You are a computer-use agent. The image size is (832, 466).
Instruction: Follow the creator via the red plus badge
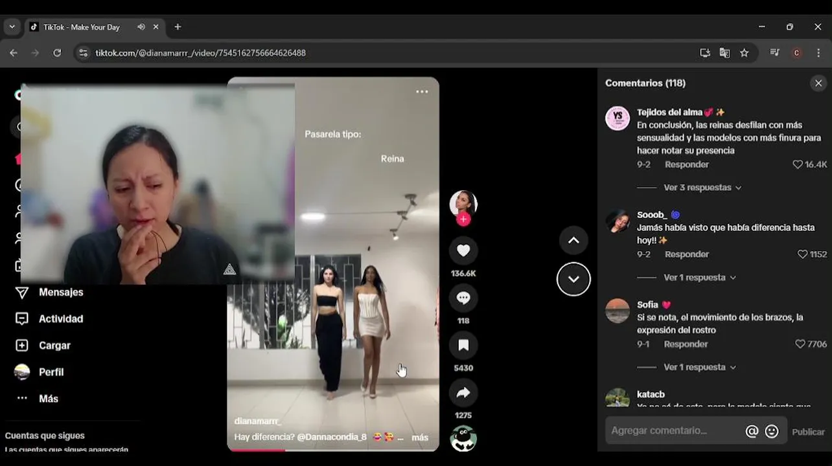[463, 219]
